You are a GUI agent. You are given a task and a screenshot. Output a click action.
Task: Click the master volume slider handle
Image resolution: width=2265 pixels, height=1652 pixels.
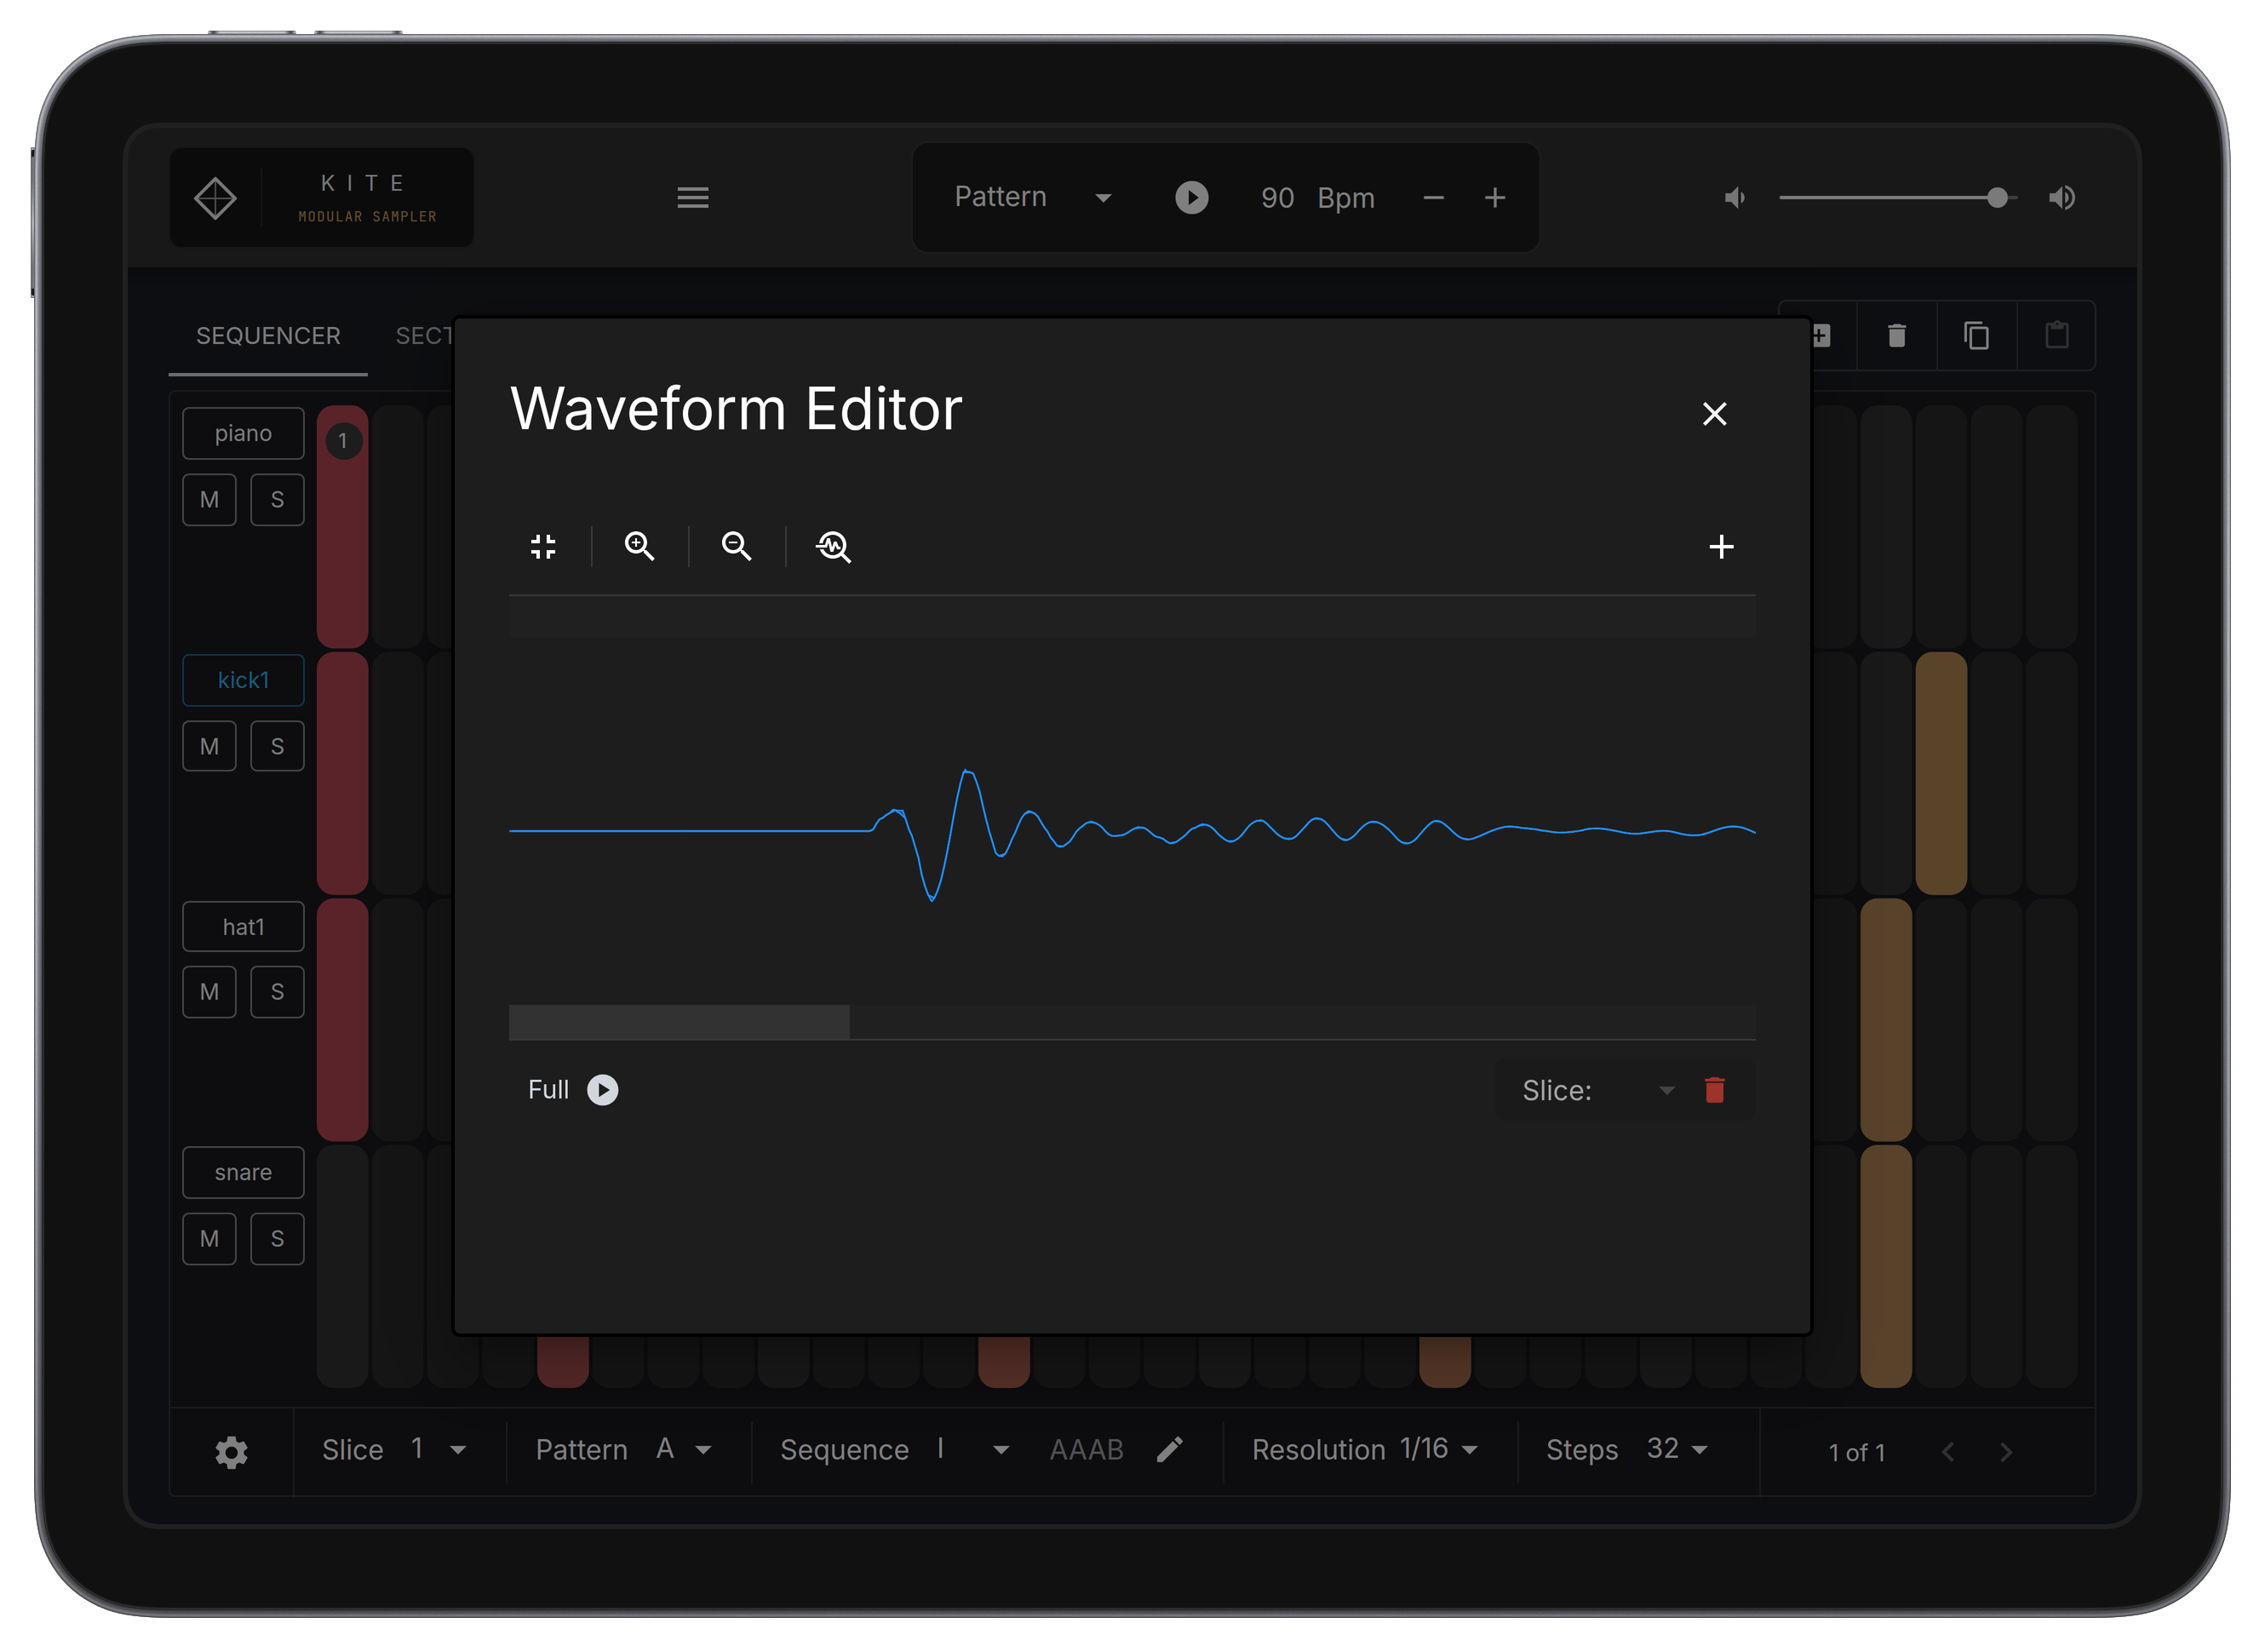[x=1997, y=198]
